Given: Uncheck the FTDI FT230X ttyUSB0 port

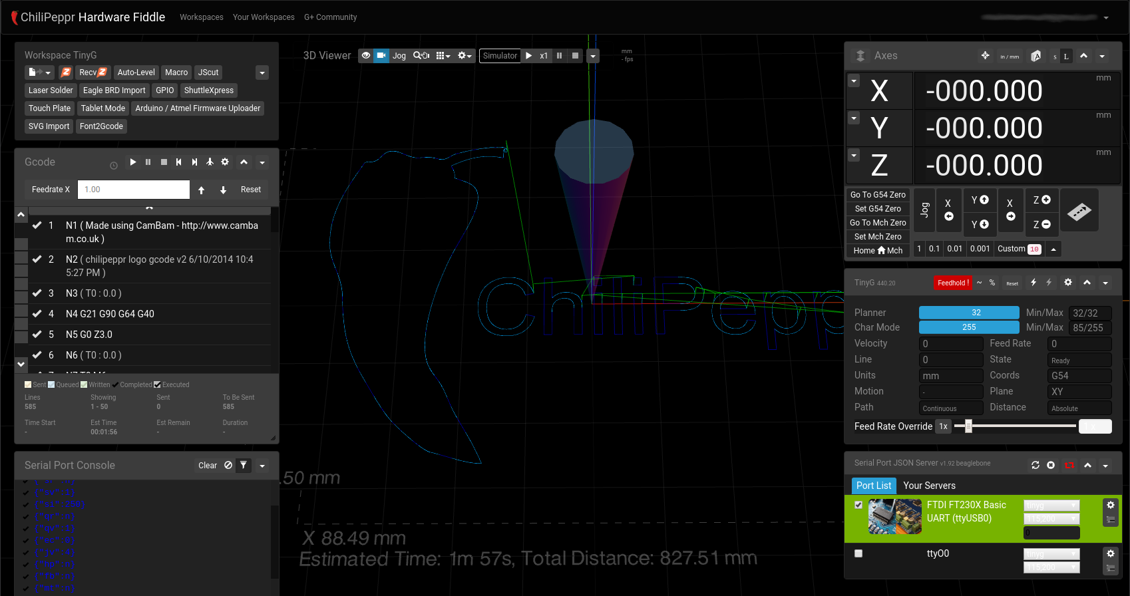Looking at the screenshot, I should [x=858, y=505].
